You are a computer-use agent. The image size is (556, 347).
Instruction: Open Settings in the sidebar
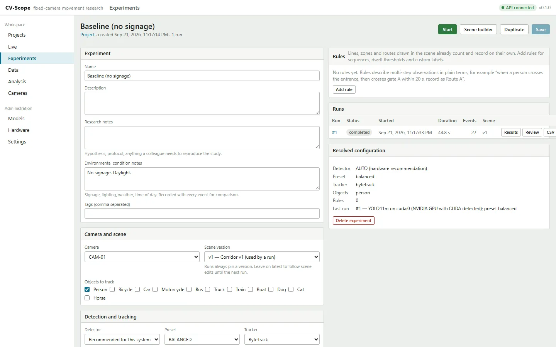click(x=37, y=141)
